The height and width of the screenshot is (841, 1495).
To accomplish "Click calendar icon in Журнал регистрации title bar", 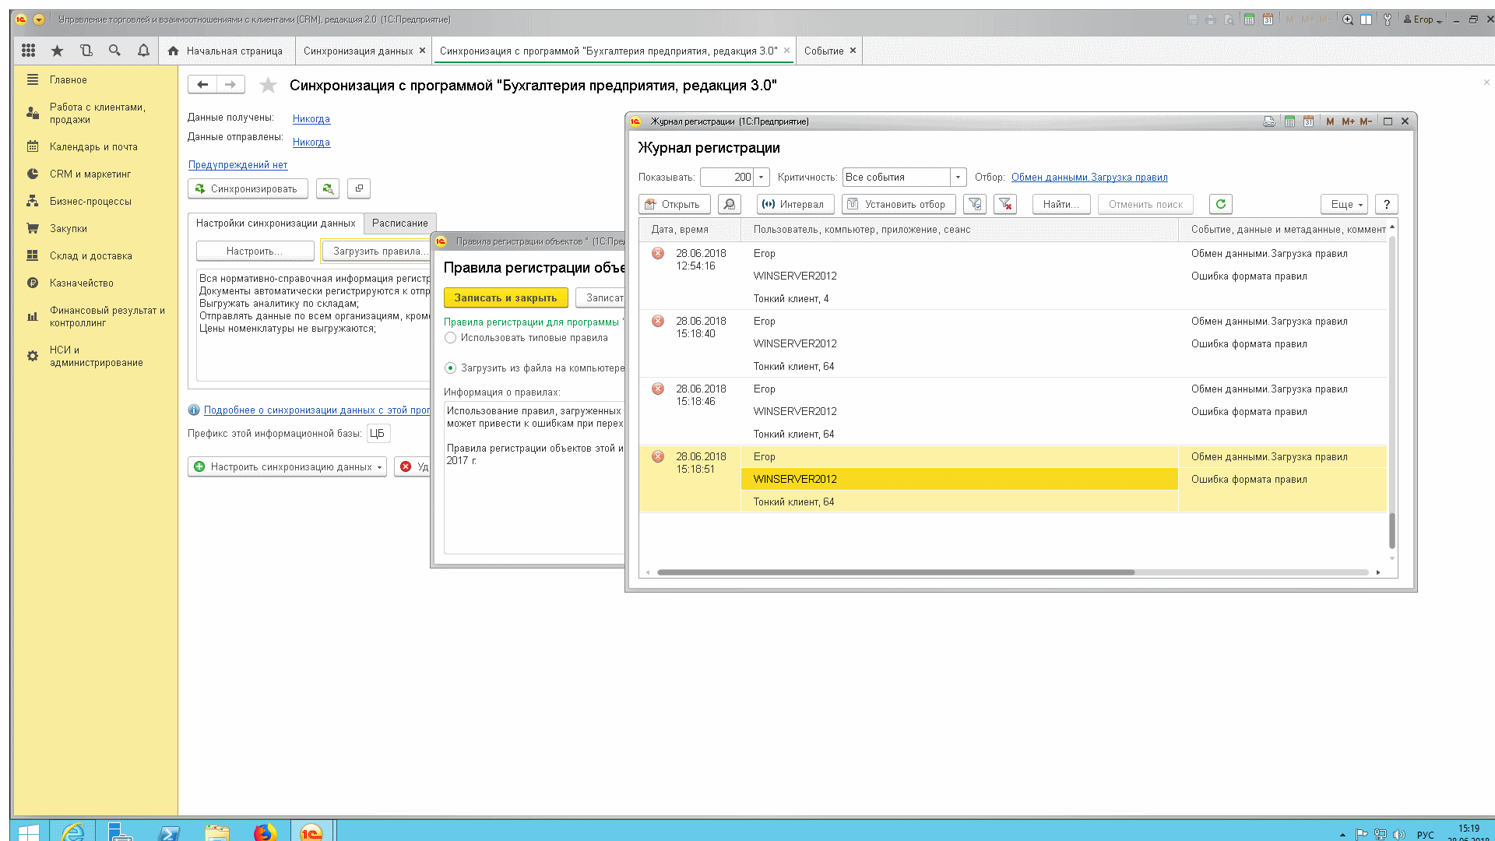I will pyautogui.click(x=1308, y=121).
